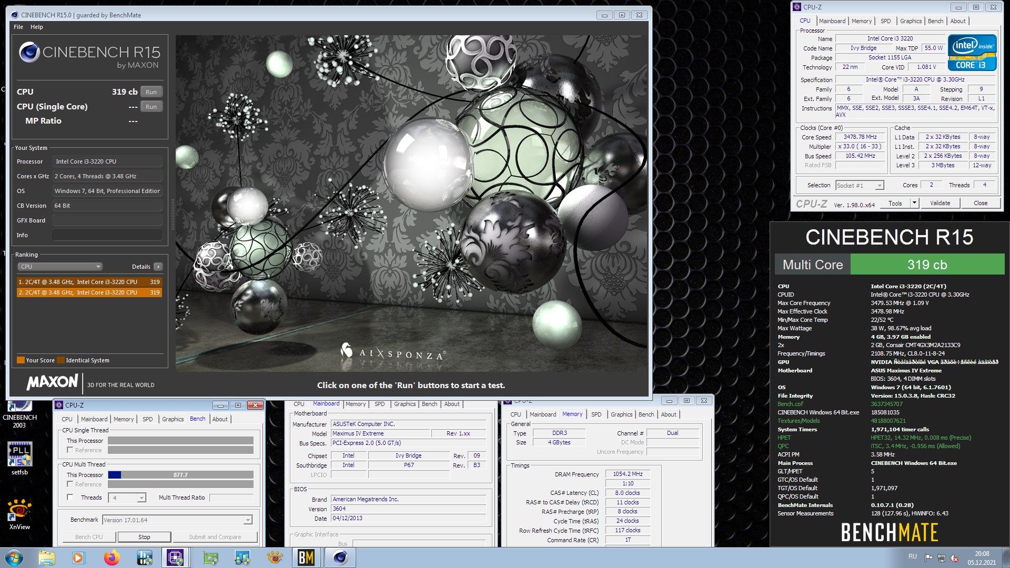Select the setfsb desktop icon
1010x568 pixels.
[x=19, y=459]
